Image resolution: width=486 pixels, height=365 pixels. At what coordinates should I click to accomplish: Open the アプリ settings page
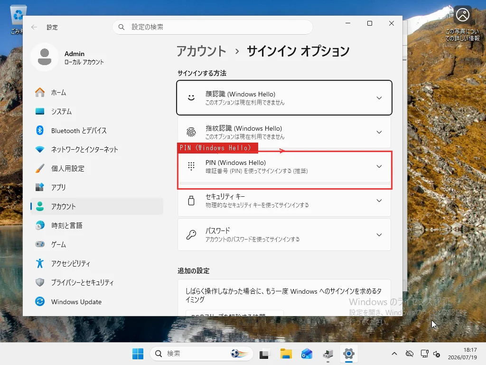97,187
